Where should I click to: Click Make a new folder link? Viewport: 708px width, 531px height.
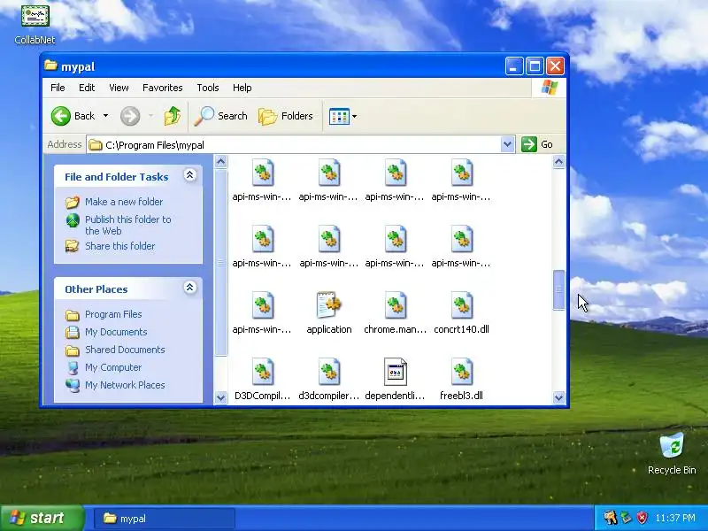124,202
